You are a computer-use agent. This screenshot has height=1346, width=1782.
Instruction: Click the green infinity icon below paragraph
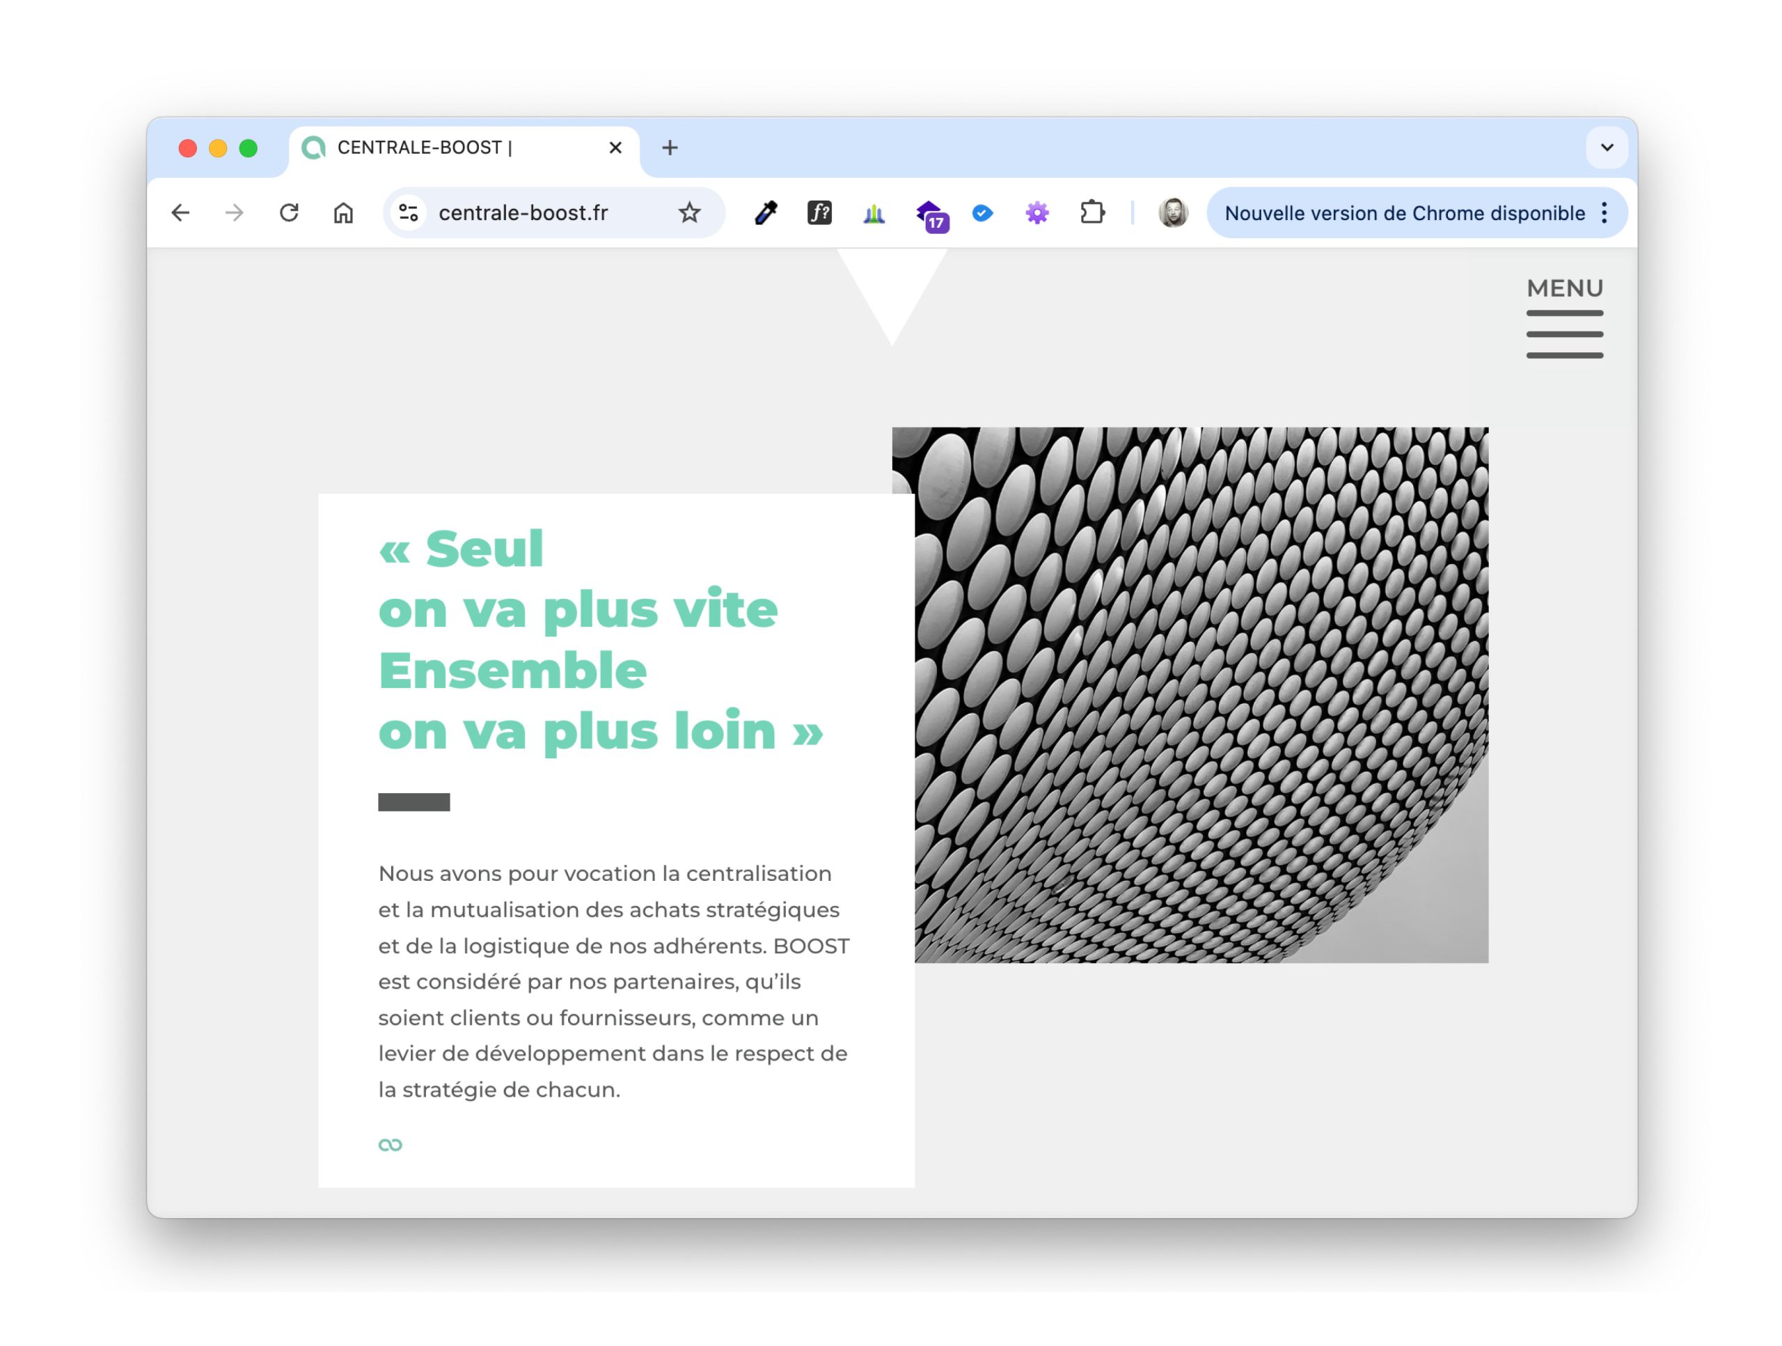tap(390, 1145)
